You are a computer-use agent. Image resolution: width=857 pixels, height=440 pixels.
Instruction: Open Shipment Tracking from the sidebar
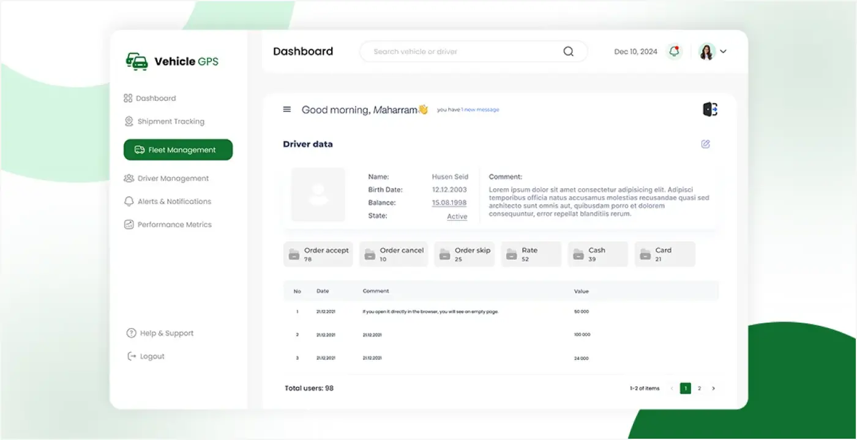[x=171, y=121]
